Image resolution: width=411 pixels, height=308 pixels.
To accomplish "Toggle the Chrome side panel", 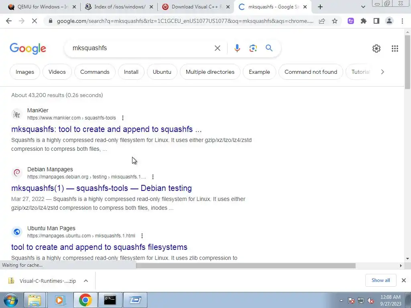I will point(376,21).
